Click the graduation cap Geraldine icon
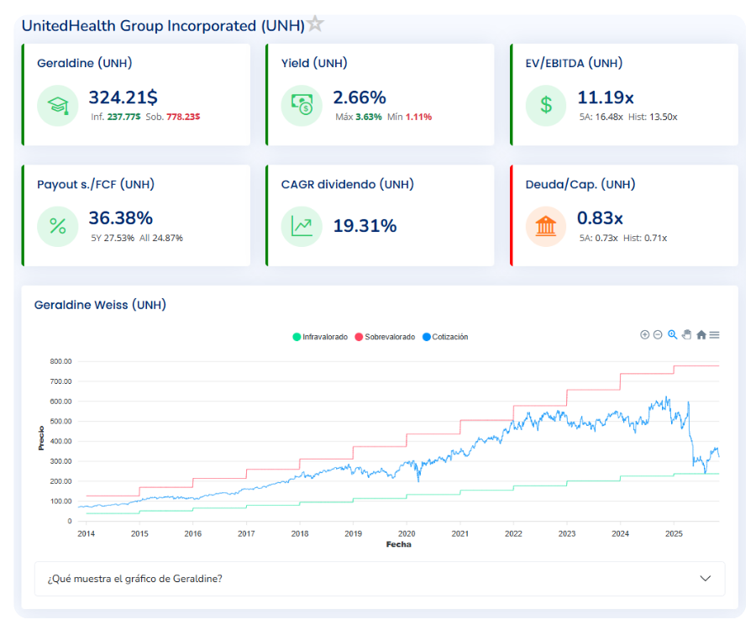756x630 pixels. 57,105
